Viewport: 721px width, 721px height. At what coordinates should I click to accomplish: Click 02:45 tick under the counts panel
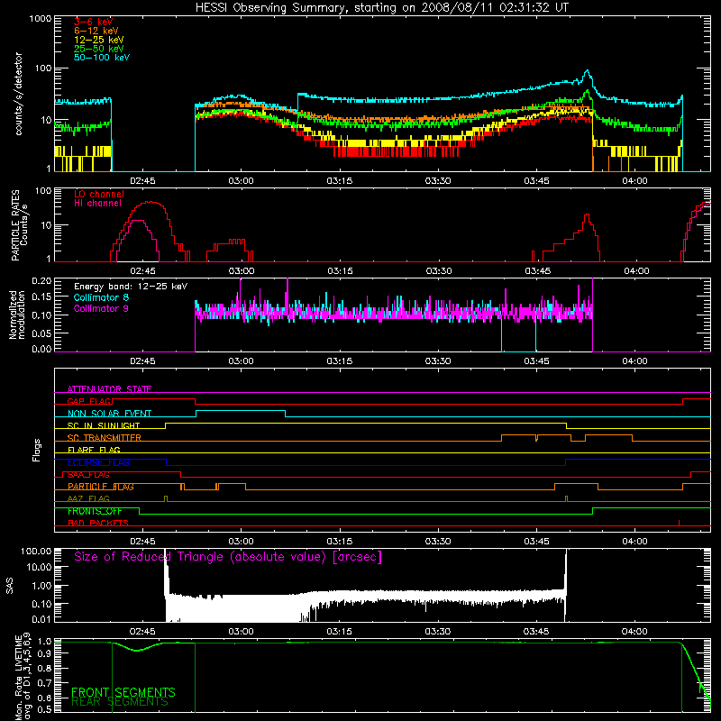[143, 181]
